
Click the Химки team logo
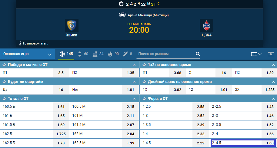click(x=72, y=26)
